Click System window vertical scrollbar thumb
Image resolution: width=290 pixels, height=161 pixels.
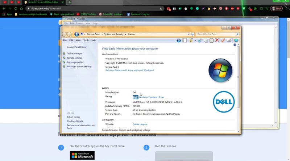(x=238, y=77)
